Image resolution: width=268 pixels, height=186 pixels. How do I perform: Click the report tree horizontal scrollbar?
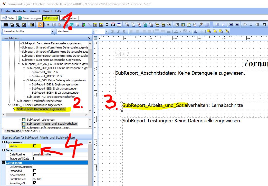(x=37, y=114)
